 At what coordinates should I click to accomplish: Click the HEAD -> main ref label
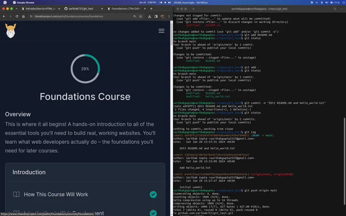(x=262, y=135)
